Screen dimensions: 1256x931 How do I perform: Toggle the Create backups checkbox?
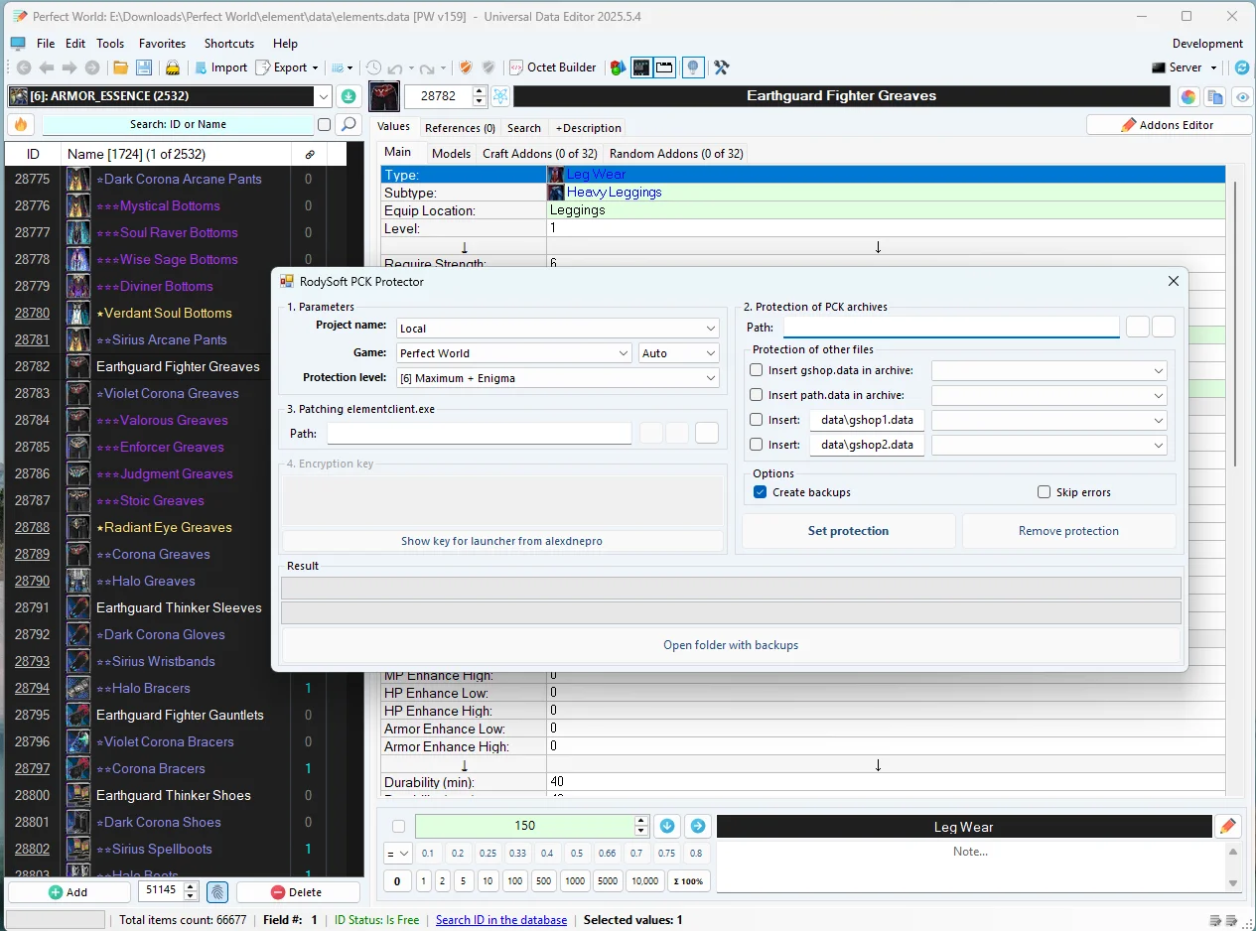pos(760,492)
